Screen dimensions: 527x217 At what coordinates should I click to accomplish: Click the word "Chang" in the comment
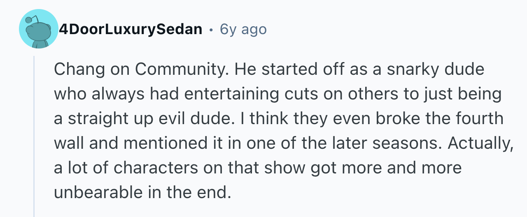point(78,69)
